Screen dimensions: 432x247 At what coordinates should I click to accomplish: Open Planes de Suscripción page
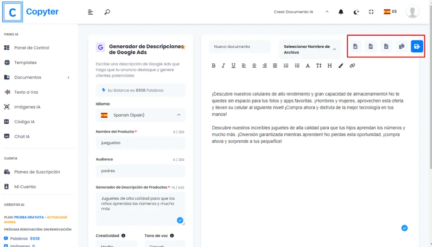point(37,172)
